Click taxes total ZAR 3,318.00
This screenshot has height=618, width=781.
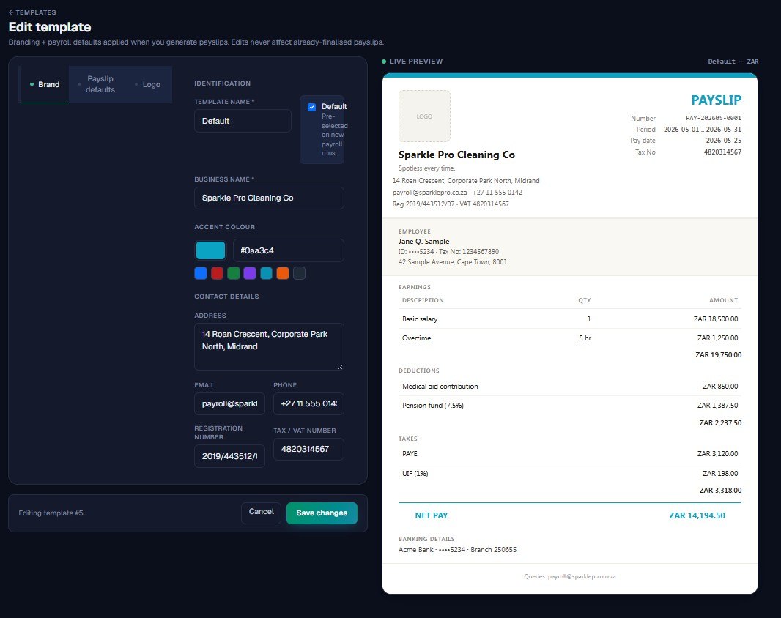pos(720,491)
